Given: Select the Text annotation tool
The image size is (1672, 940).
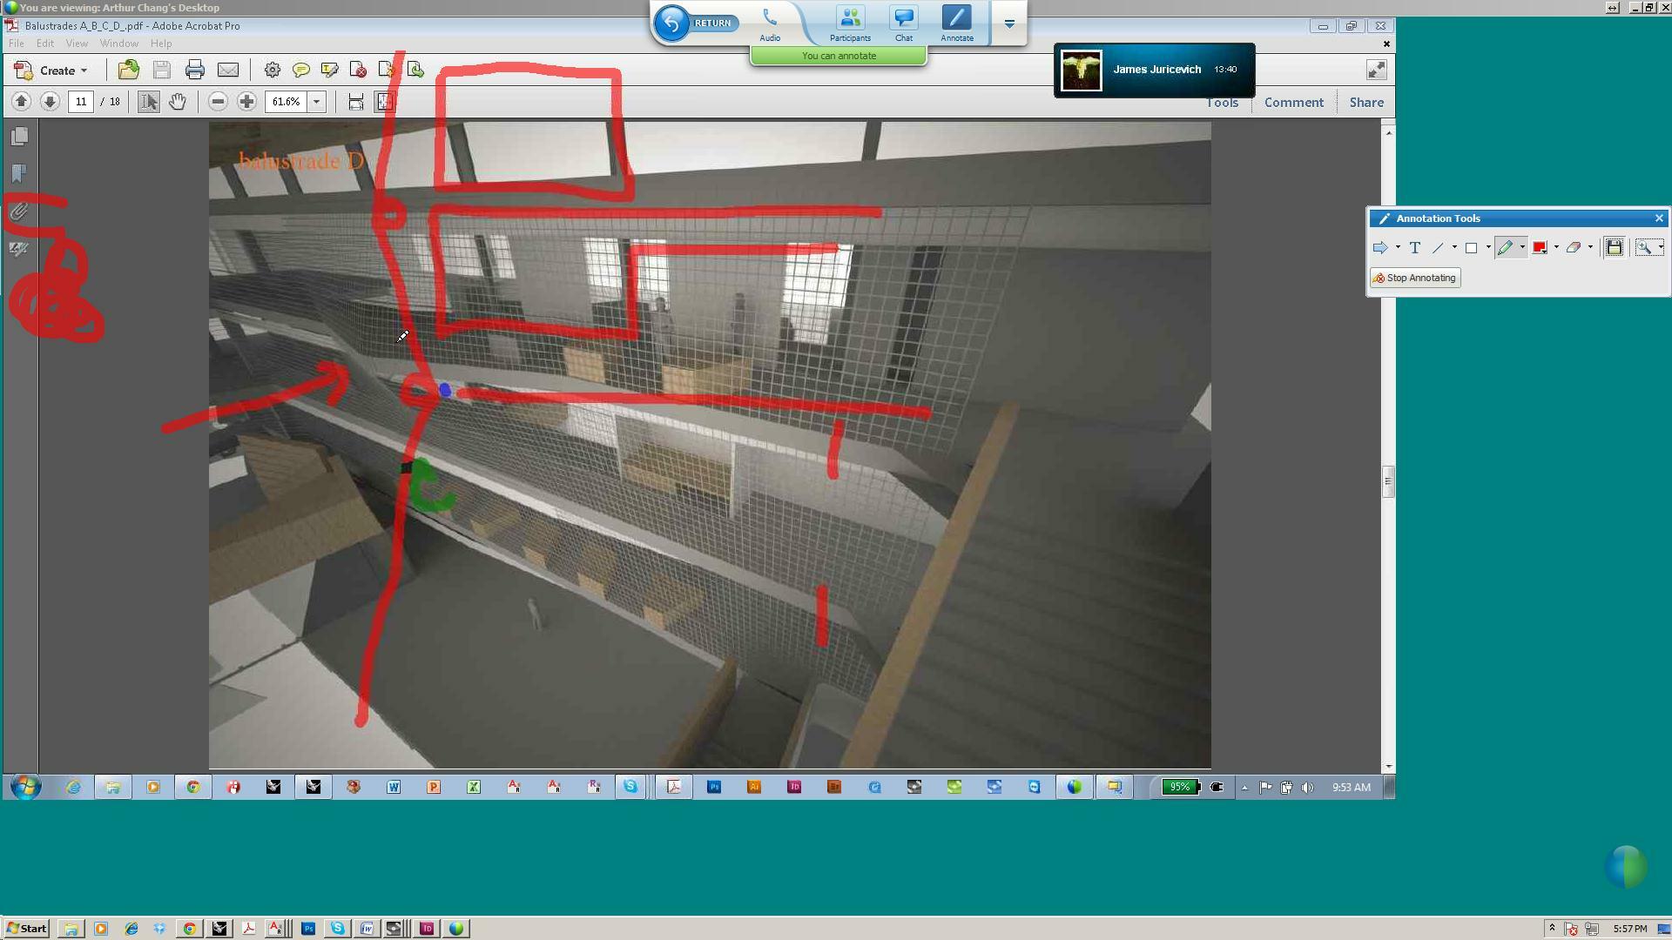Looking at the screenshot, I should point(1415,248).
